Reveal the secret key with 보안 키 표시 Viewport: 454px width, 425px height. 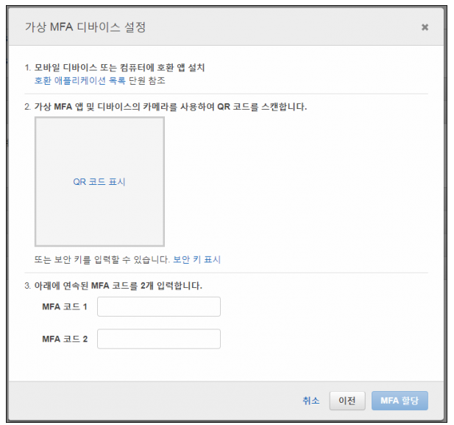tap(197, 259)
